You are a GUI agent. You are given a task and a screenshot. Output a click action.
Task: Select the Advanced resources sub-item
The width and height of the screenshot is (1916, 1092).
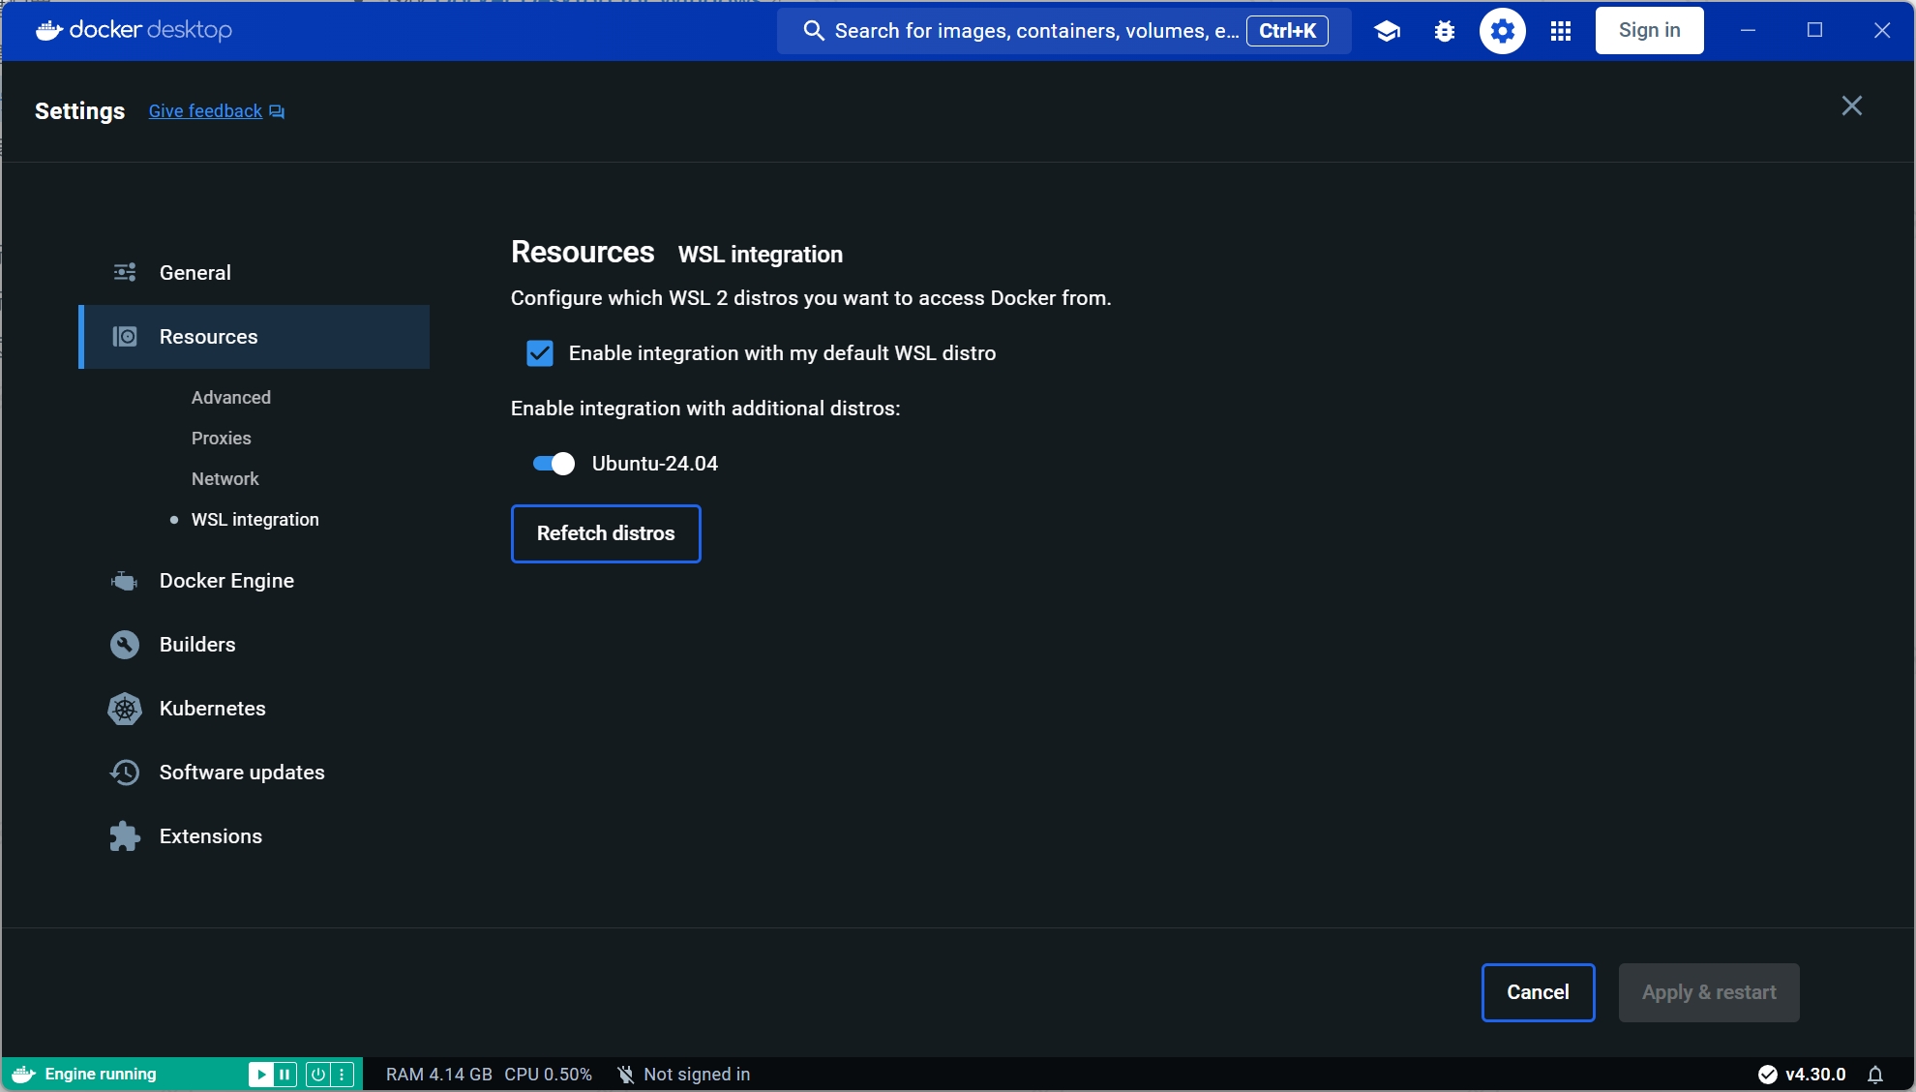(231, 398)
